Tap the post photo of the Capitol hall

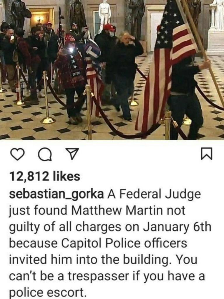[x=112, y=70]
